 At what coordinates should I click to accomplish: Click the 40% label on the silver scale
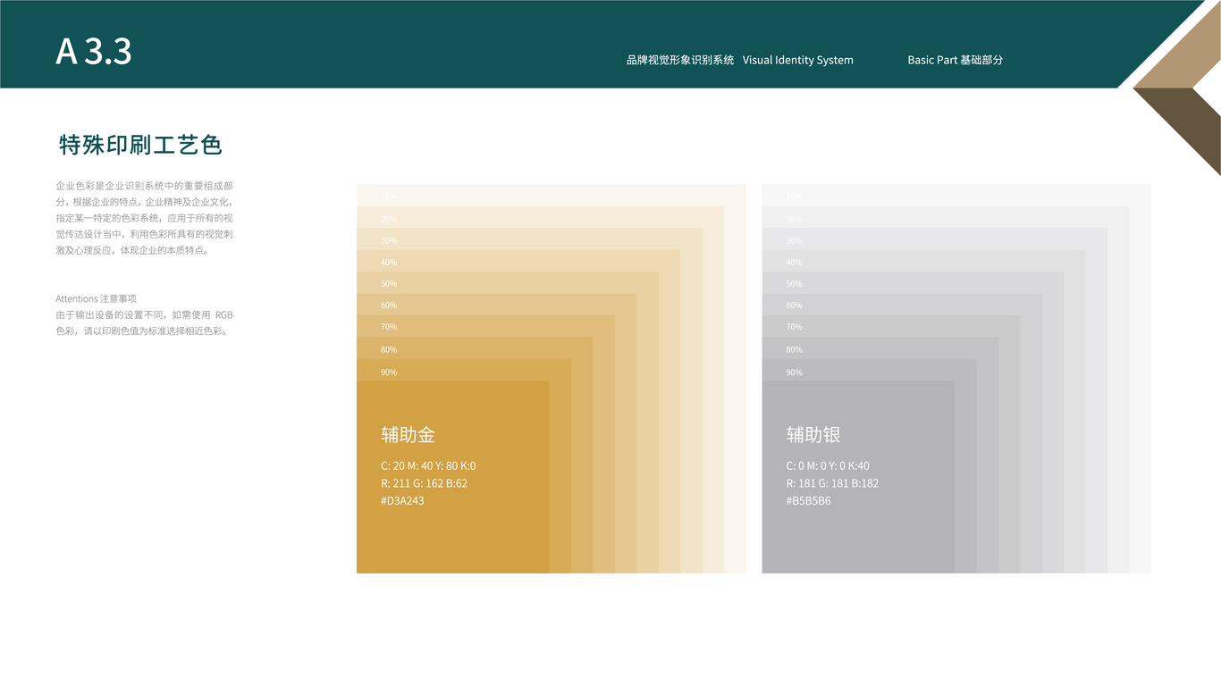click(795, 263)
